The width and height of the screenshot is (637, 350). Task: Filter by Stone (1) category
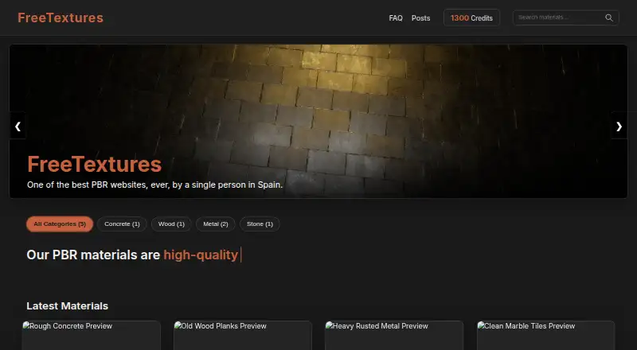point(260,224)
